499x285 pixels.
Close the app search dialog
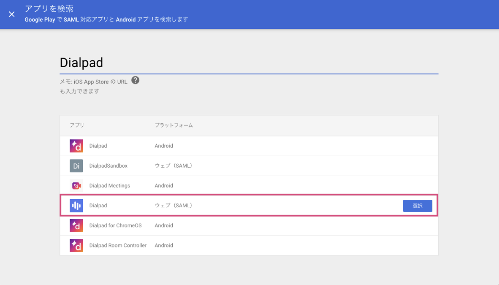12,14
